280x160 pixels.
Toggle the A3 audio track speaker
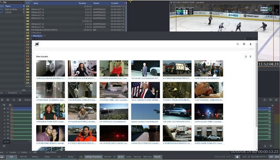pyautogui.click(x=4, y=119)
